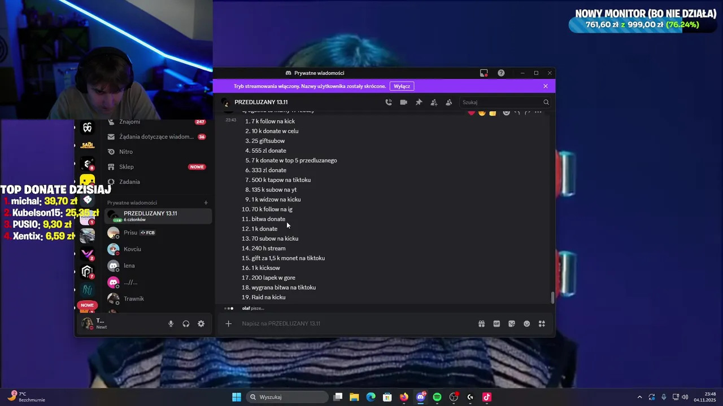
Task: Click list item '10 k donate w celu'
Action: click(275, 131)
